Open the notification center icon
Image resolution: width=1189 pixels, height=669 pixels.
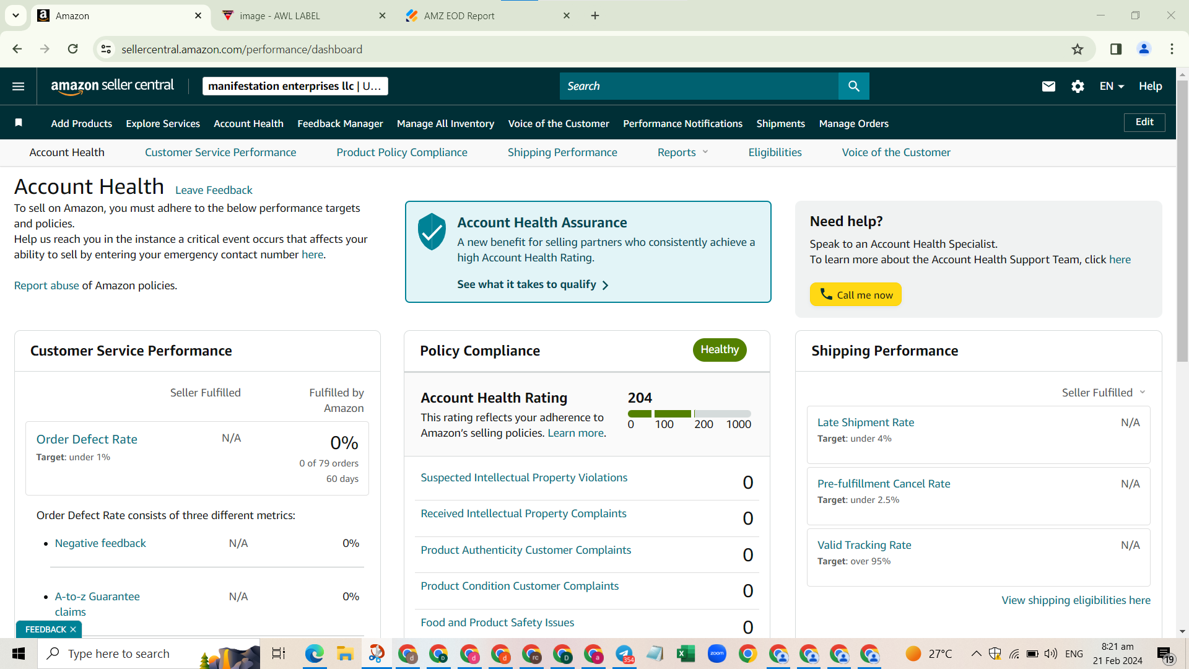pos(1165,654)
